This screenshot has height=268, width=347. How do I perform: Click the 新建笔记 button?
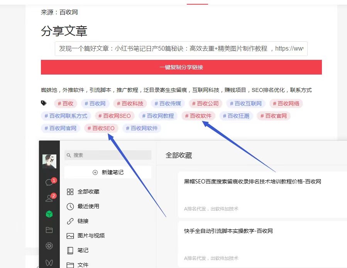(108, 172)
